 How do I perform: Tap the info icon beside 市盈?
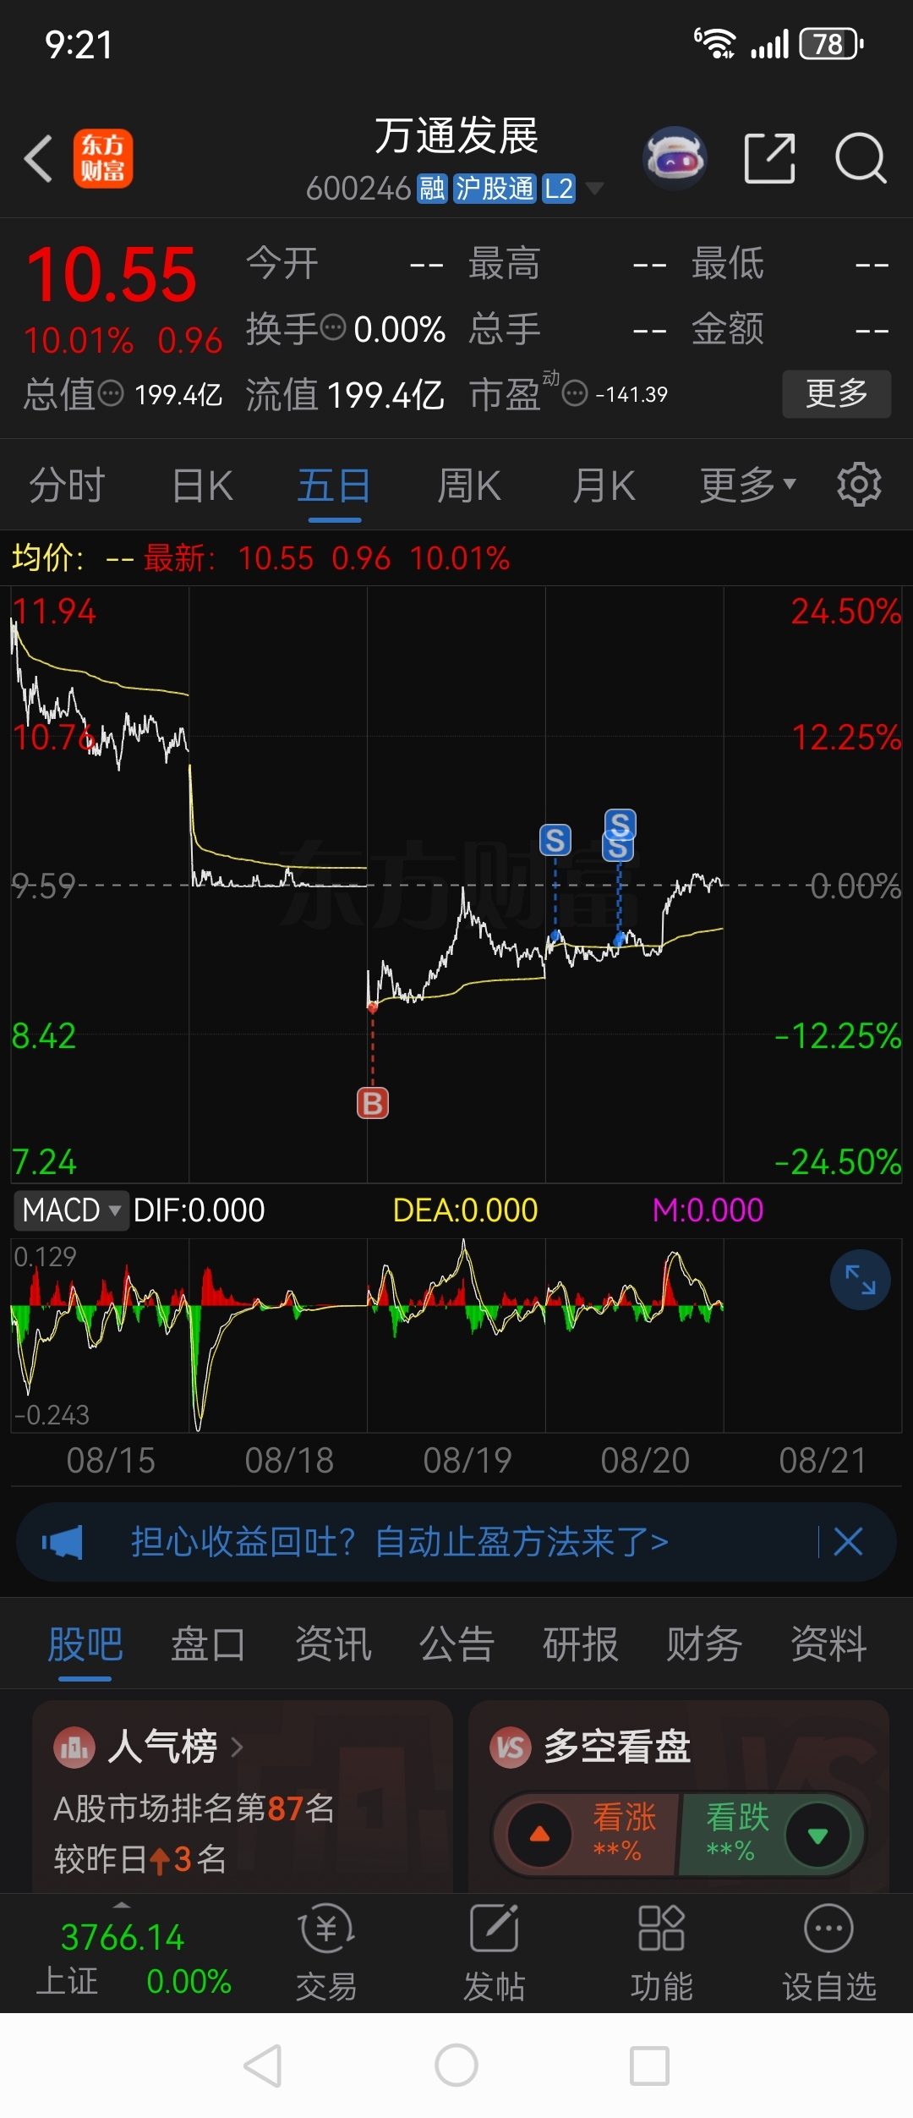[575, 393]
